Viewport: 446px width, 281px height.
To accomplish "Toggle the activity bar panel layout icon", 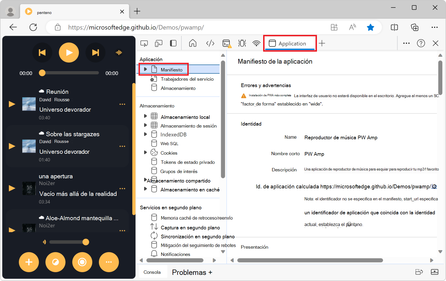I will point(173,43).
